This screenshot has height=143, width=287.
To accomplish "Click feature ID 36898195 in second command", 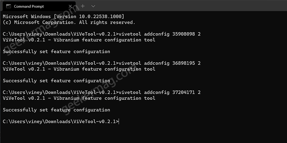I will (184, 63).
